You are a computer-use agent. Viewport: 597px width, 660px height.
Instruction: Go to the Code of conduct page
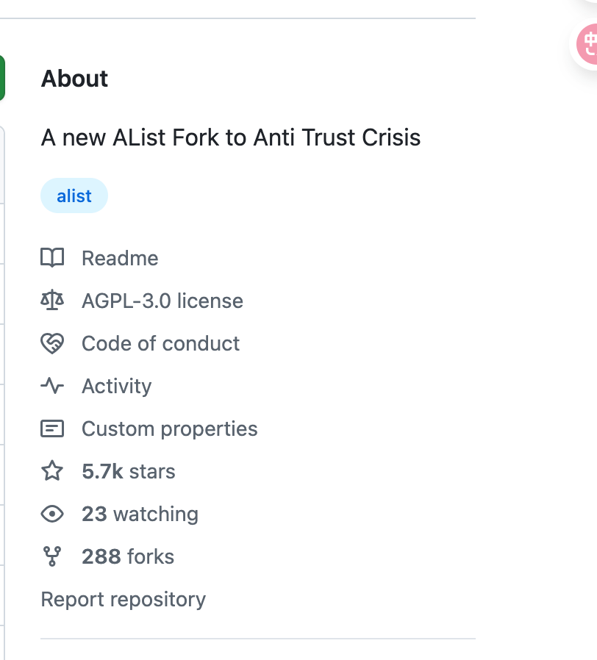pyautogui.click(x=160, y=343)
